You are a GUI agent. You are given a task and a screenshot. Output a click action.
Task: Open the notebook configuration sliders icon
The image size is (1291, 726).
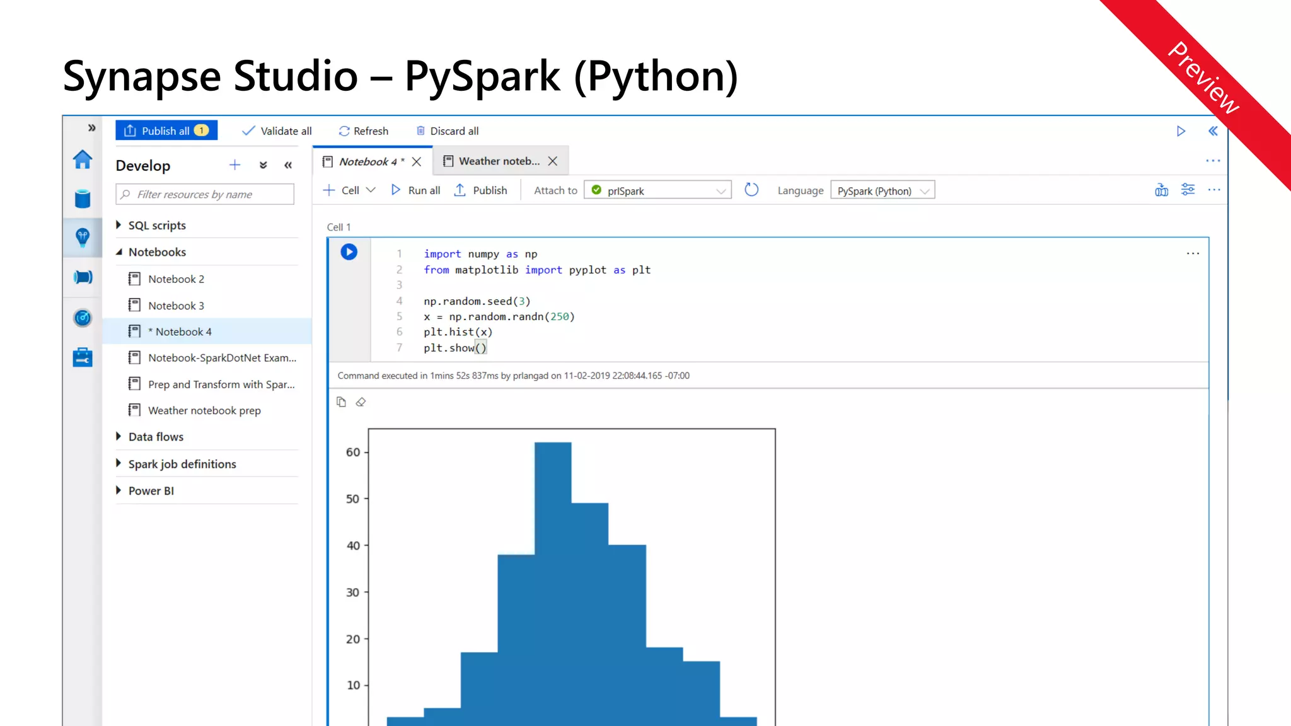[x=1188, y=190]
